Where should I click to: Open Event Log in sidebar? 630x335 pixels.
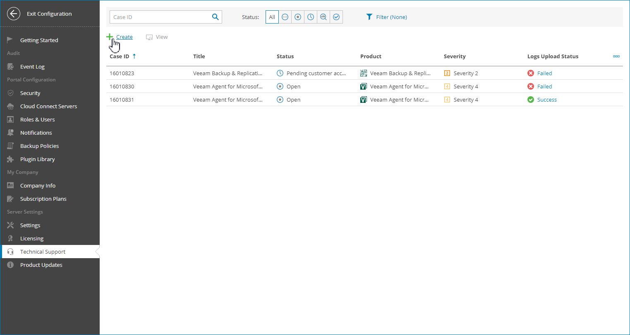coord(32,67)
